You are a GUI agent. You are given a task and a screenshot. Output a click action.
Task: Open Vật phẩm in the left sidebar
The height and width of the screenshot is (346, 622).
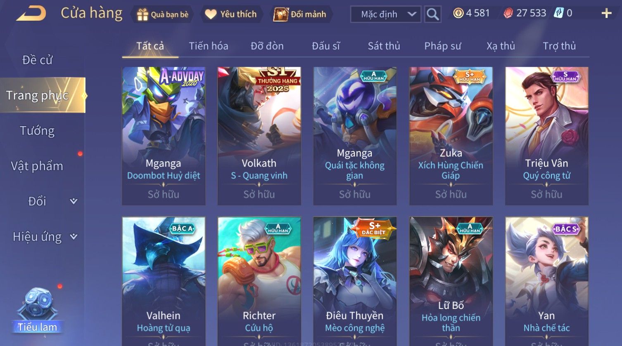click(37, 166)
